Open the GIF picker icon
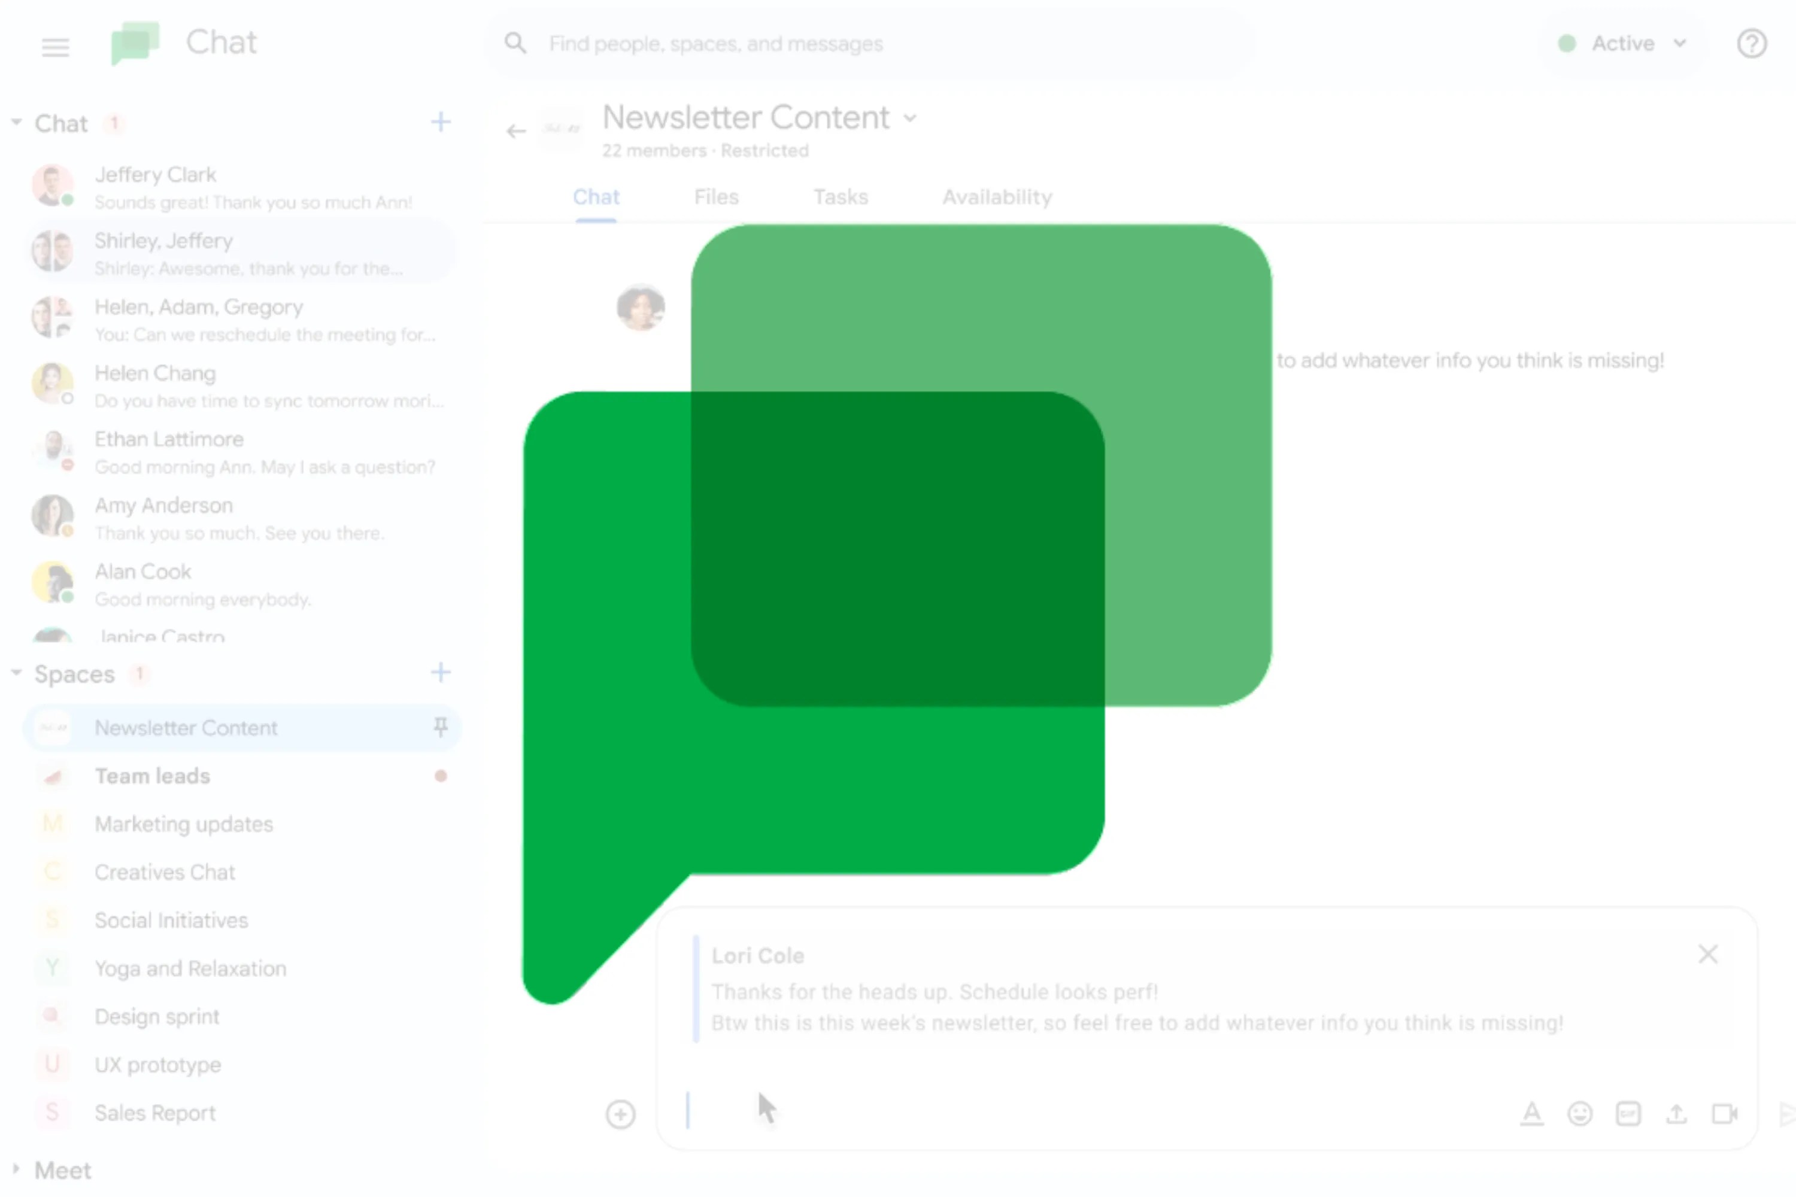1796x1197 pixels. pos(1628,1114)
